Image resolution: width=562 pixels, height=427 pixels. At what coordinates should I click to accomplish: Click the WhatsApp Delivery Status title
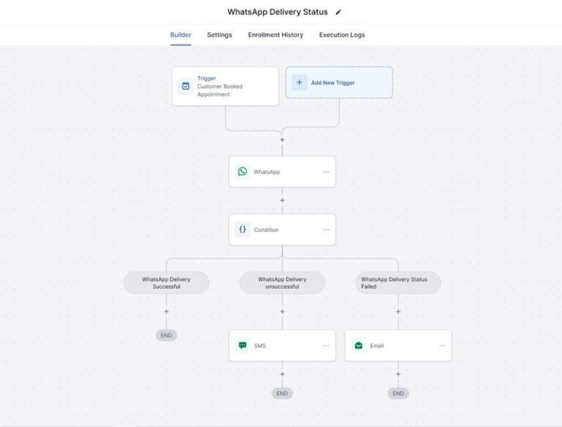(x=277, y=12)
